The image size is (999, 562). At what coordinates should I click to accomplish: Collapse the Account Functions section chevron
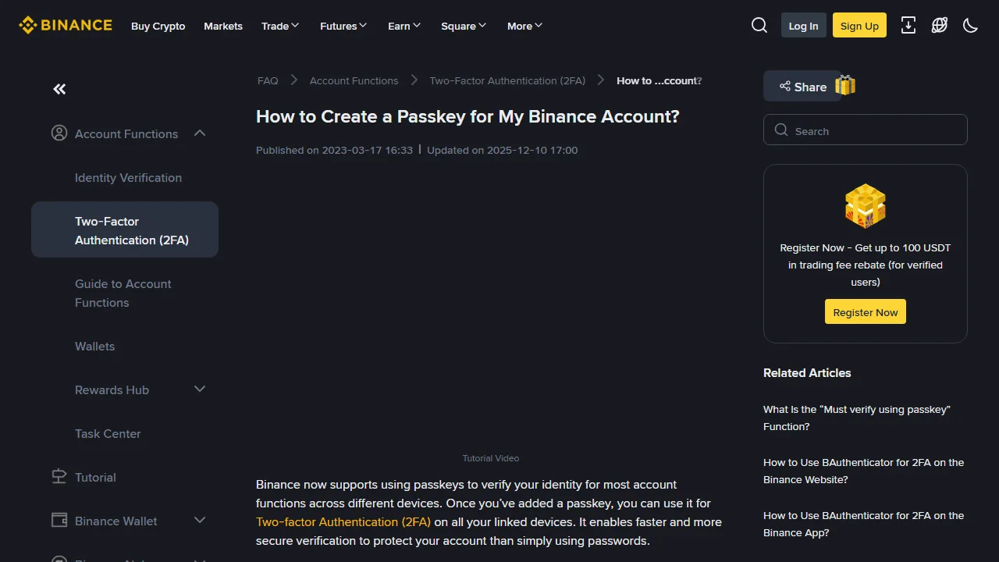tap(200, 133)
